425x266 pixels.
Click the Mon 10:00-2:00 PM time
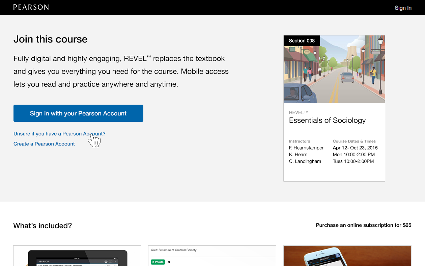(x=354, y=155)
